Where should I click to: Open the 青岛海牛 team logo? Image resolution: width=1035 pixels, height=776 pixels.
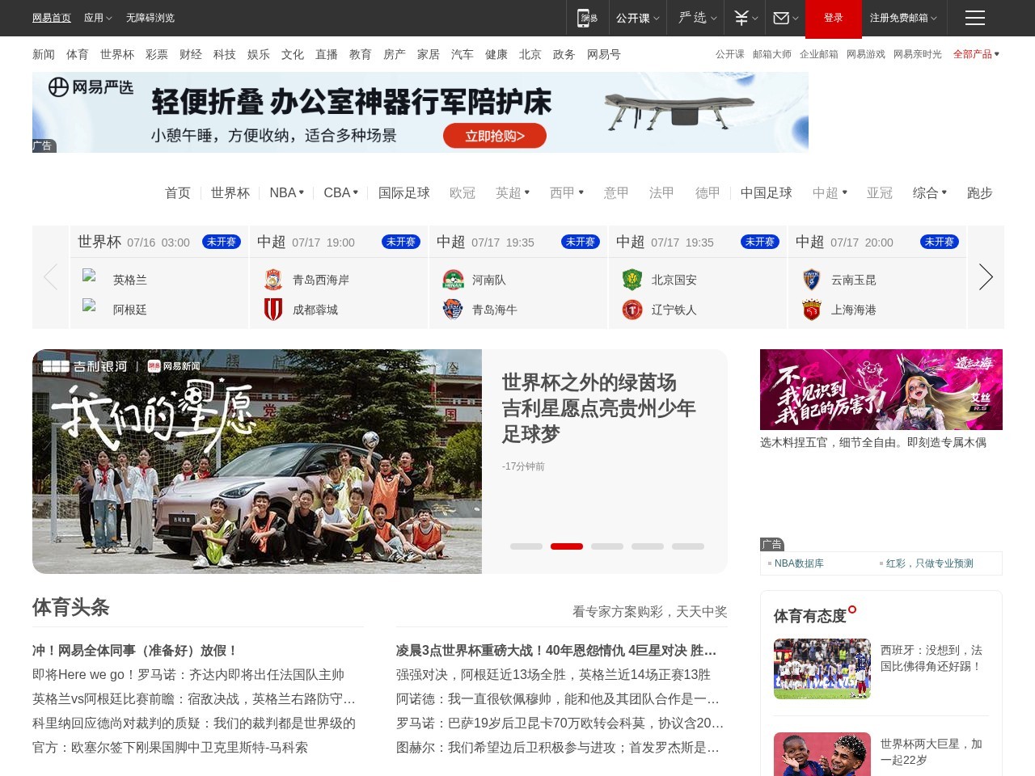pyautogui.click(x=453, y=310)
